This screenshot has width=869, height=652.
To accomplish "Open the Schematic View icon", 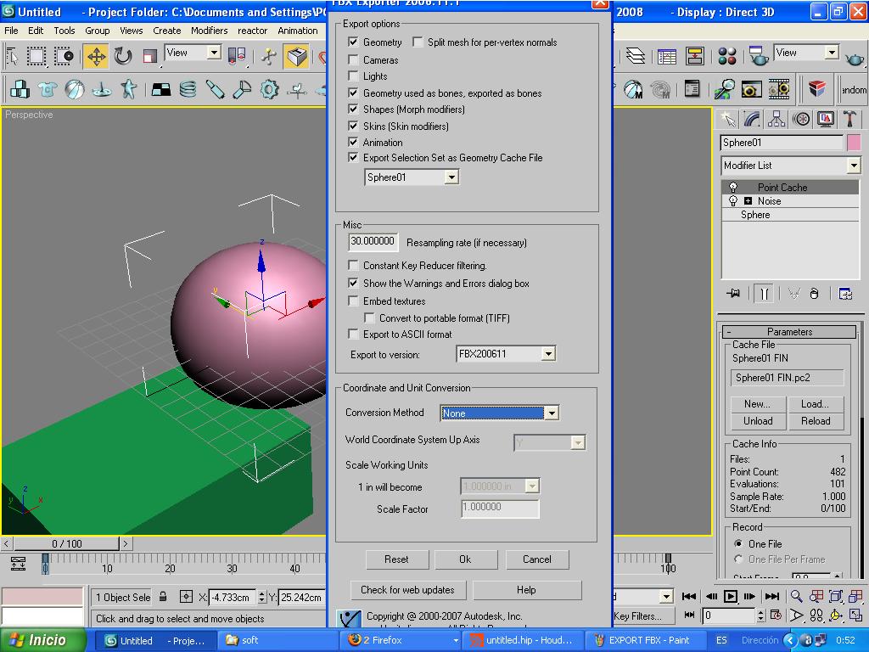I will click(694, 56).
